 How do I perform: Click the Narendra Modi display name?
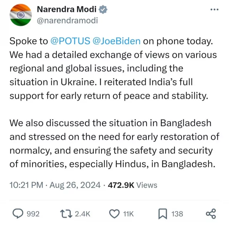67,10
